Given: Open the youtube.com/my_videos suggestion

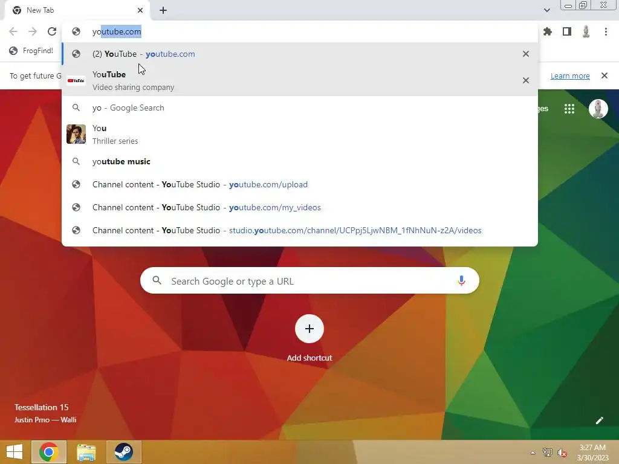Looking at the screenshot, I should click(300, 207).
